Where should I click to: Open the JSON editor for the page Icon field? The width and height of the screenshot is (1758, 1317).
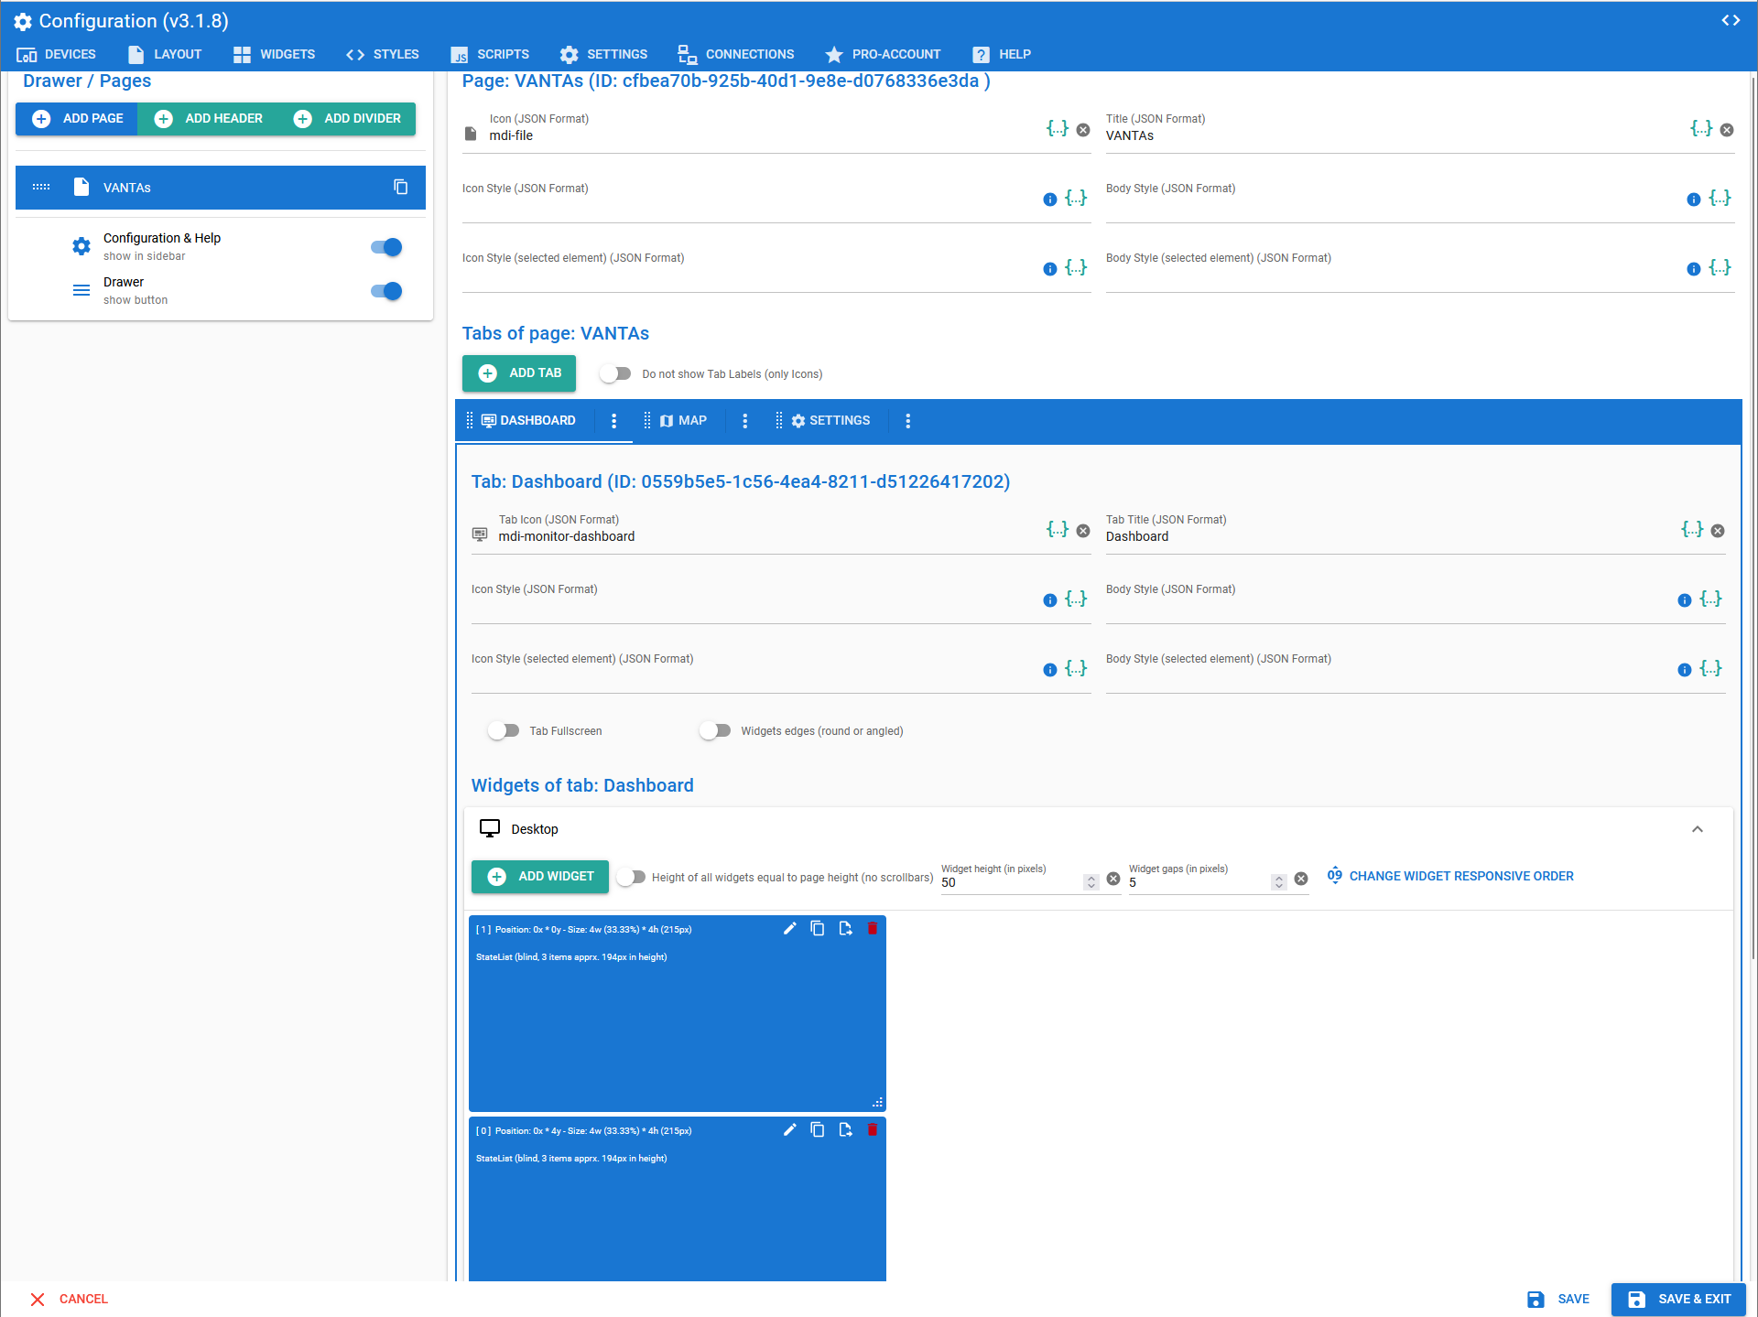pyautogui.click(x=1058, y=129)
